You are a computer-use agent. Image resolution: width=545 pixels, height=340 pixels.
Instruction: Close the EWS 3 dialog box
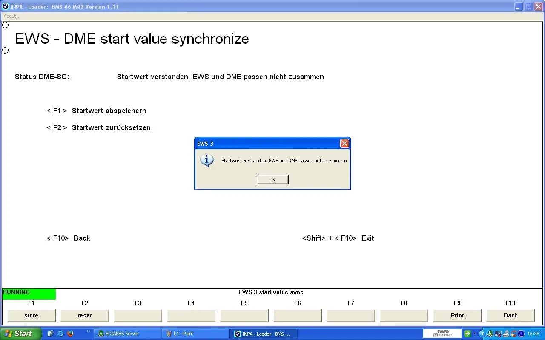344,144
